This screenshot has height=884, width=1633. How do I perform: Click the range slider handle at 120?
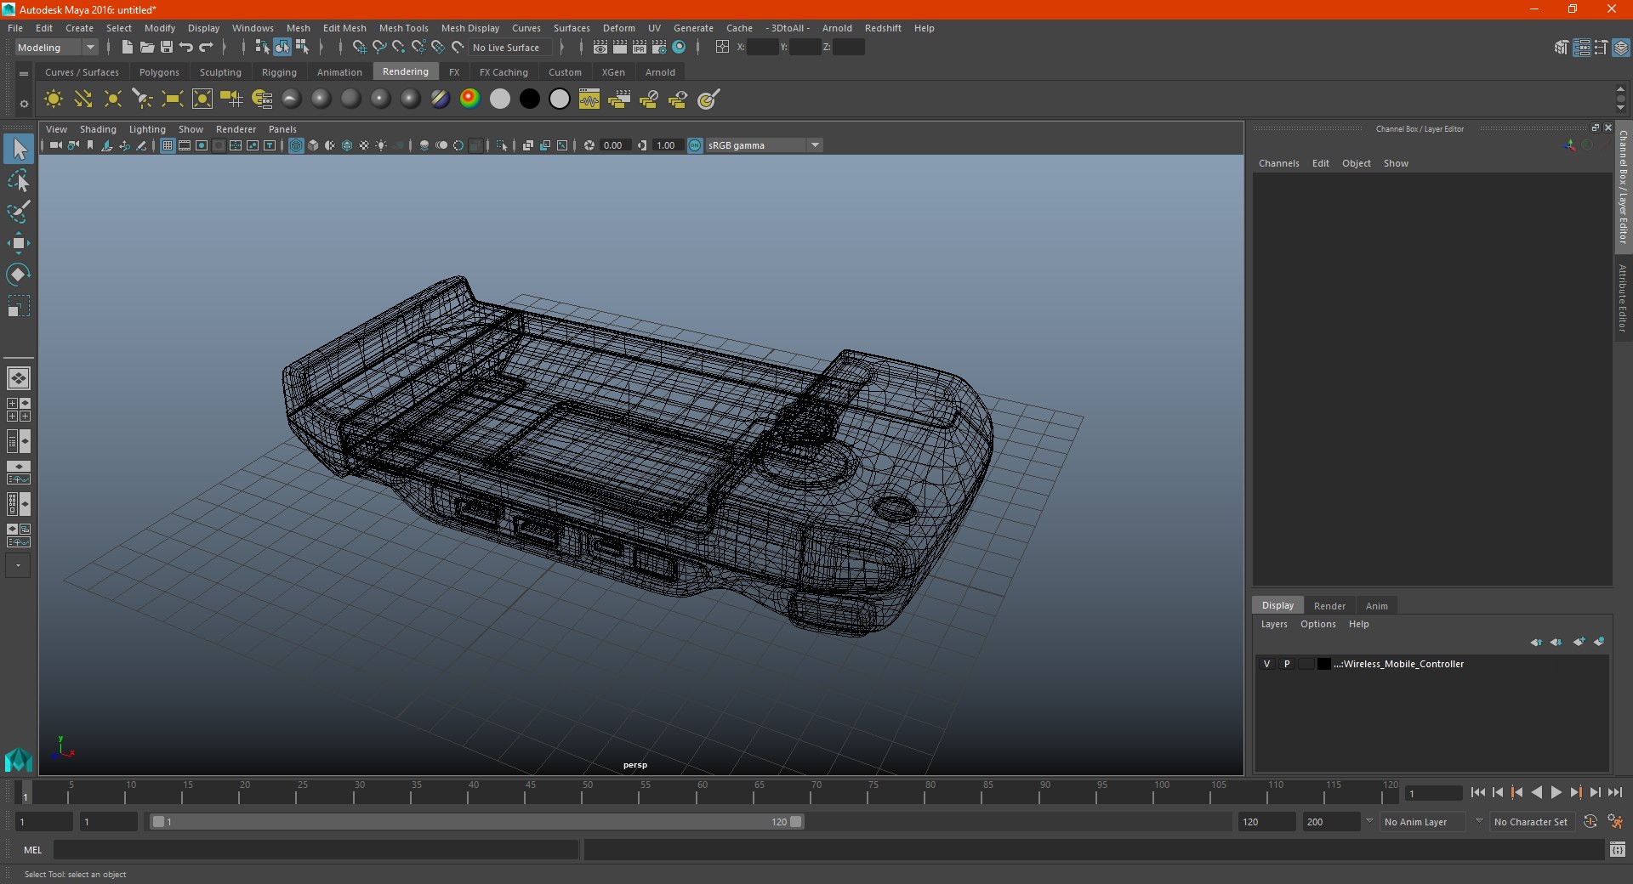[x=795, y=822]
